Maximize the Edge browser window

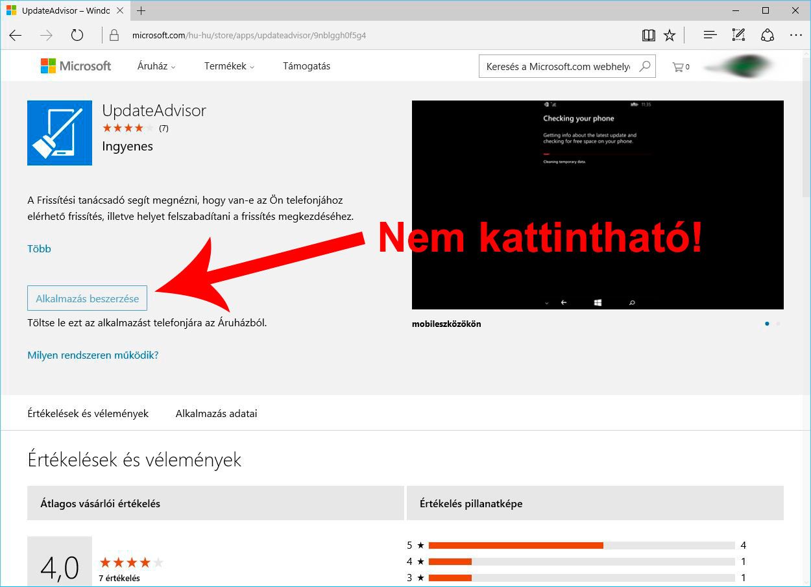point(766,11)
